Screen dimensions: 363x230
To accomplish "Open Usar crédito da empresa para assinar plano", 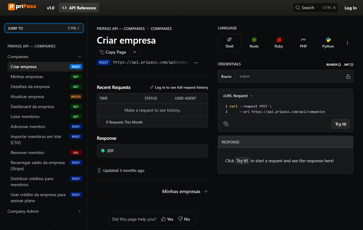I will coord(45,198).
